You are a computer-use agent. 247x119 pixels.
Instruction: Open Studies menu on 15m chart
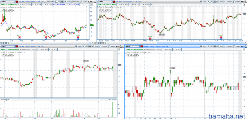tap(112, 46)
